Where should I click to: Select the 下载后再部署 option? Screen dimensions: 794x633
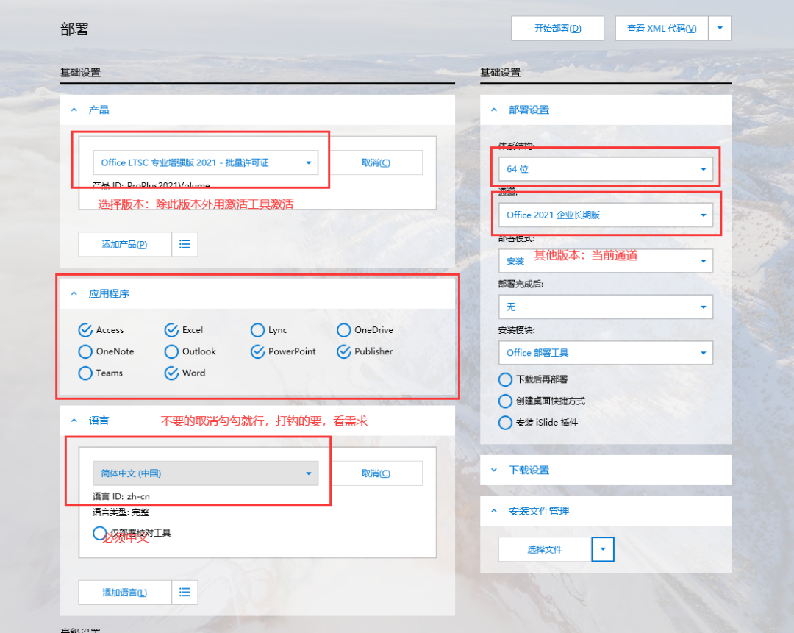(504, 380)
